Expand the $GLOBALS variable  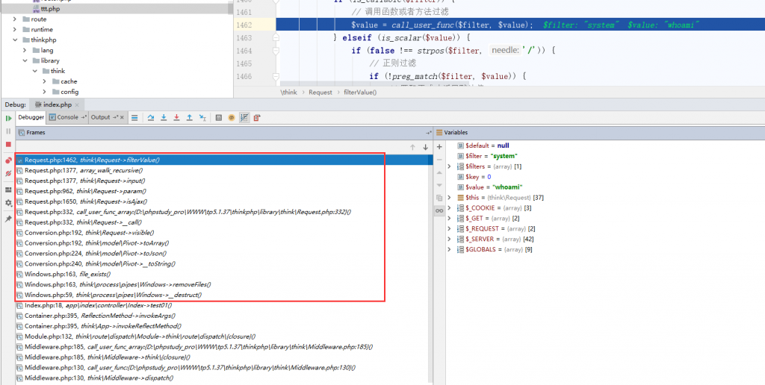pyautogui.click(x=449, y=249)
